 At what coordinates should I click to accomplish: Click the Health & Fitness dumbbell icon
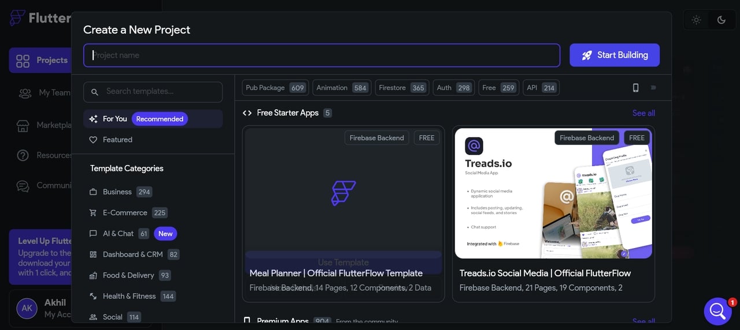tap(93, 296)
